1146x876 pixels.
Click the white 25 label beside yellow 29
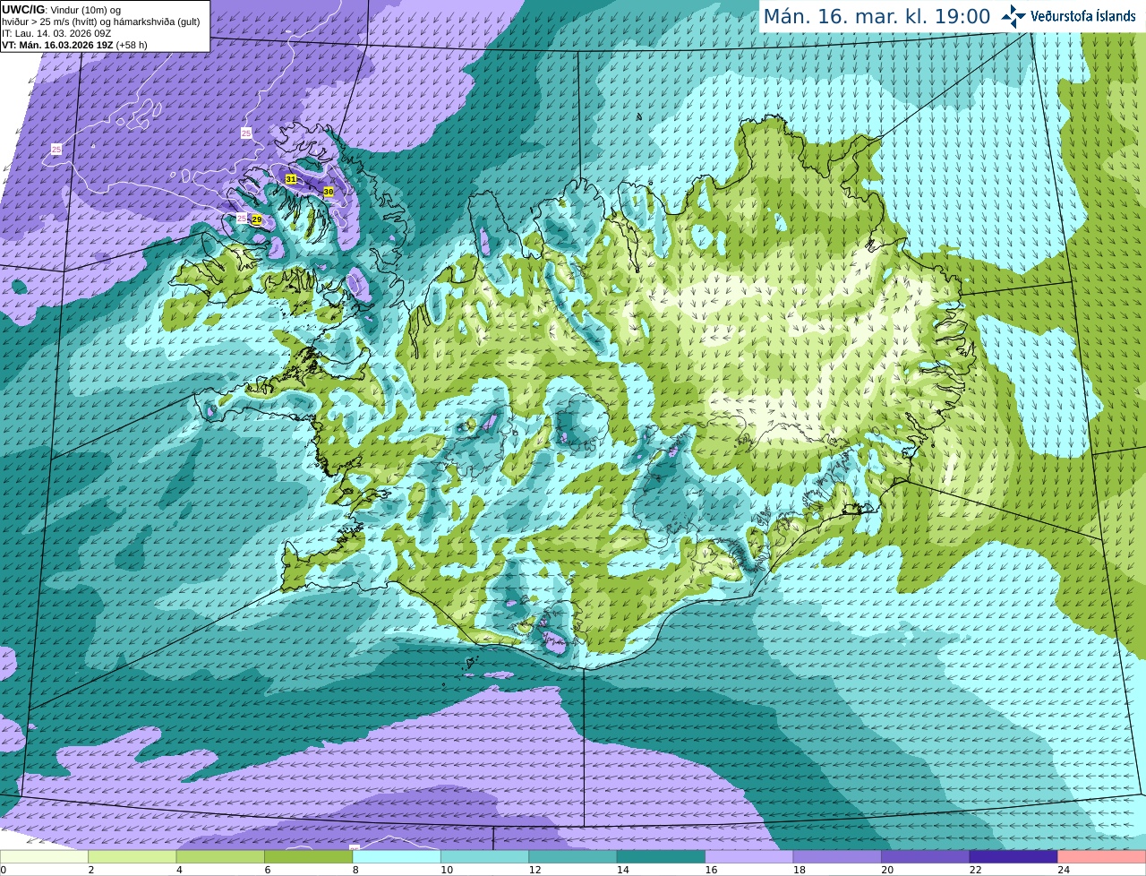[242, 218]
